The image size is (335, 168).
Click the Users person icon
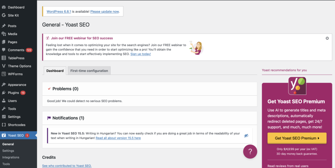4,101
